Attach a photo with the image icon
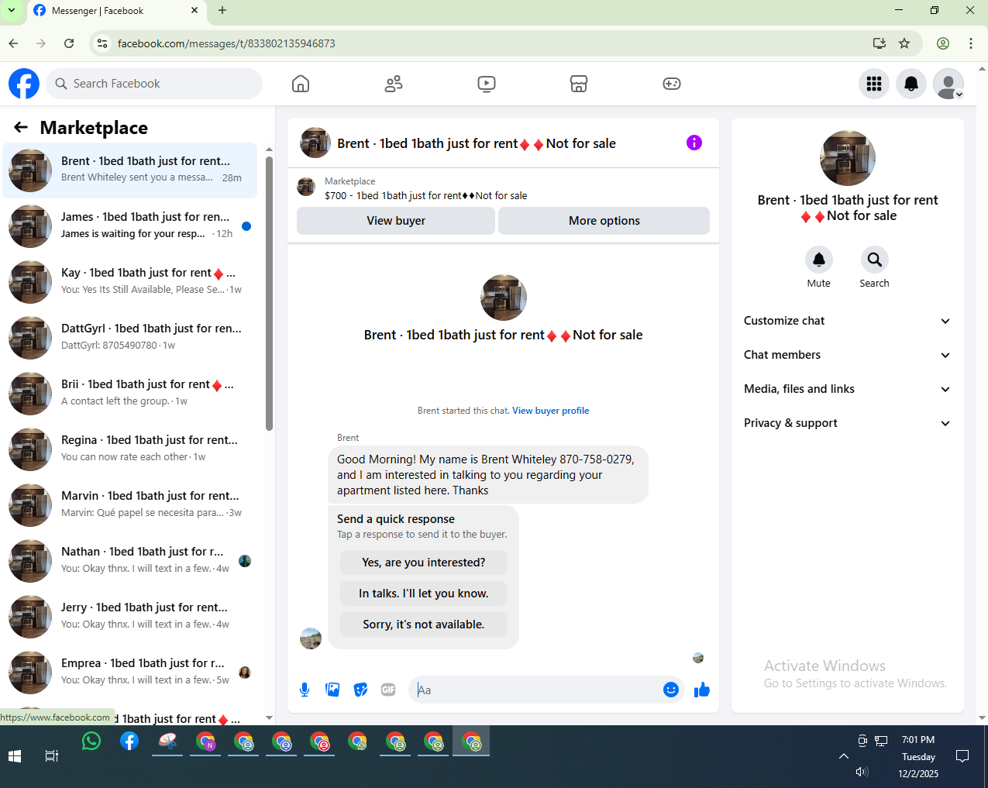 tap(332, 690)
